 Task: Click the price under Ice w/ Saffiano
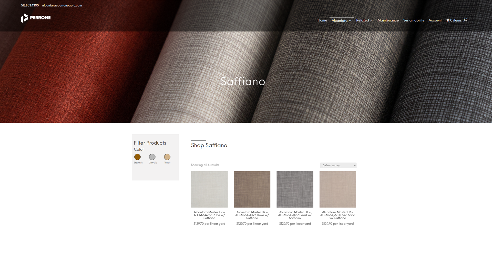[x=209, y=224]
